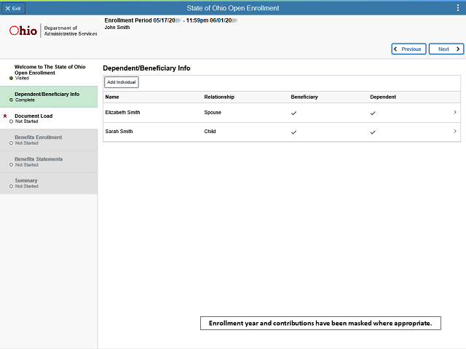Proceed with the Next button
This screenshot has width=466, height=349.
click(x=446, y=49)
